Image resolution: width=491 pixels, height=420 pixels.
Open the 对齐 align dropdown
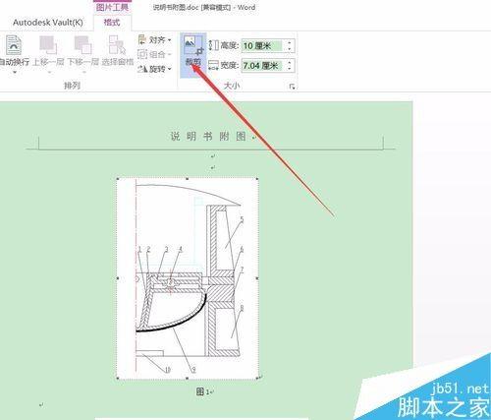point(155,40)
